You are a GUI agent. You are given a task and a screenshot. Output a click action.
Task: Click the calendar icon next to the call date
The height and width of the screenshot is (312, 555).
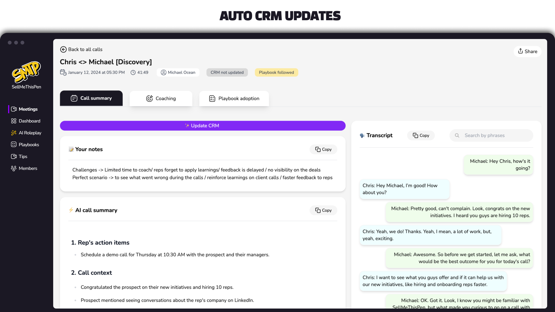click(x=63, y=72)
